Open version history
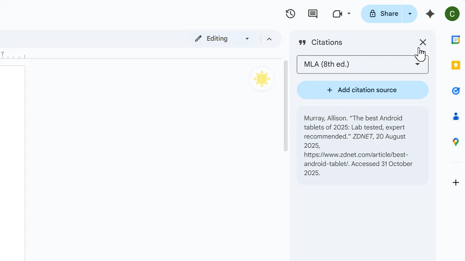This screenshot has width=465, height=261. pos(290,13)
